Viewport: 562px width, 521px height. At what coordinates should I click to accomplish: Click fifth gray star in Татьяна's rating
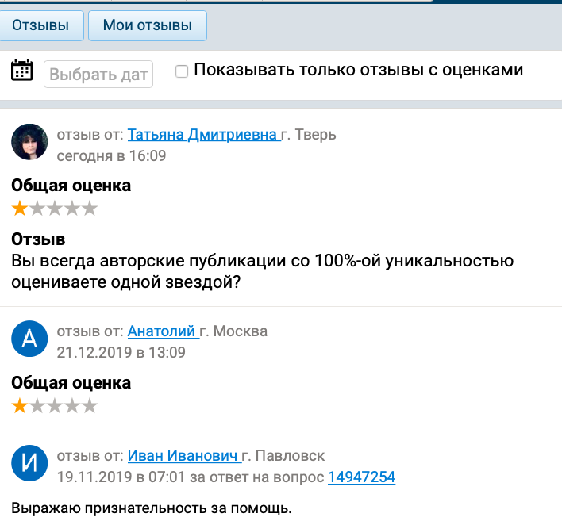tap(90, 209)
